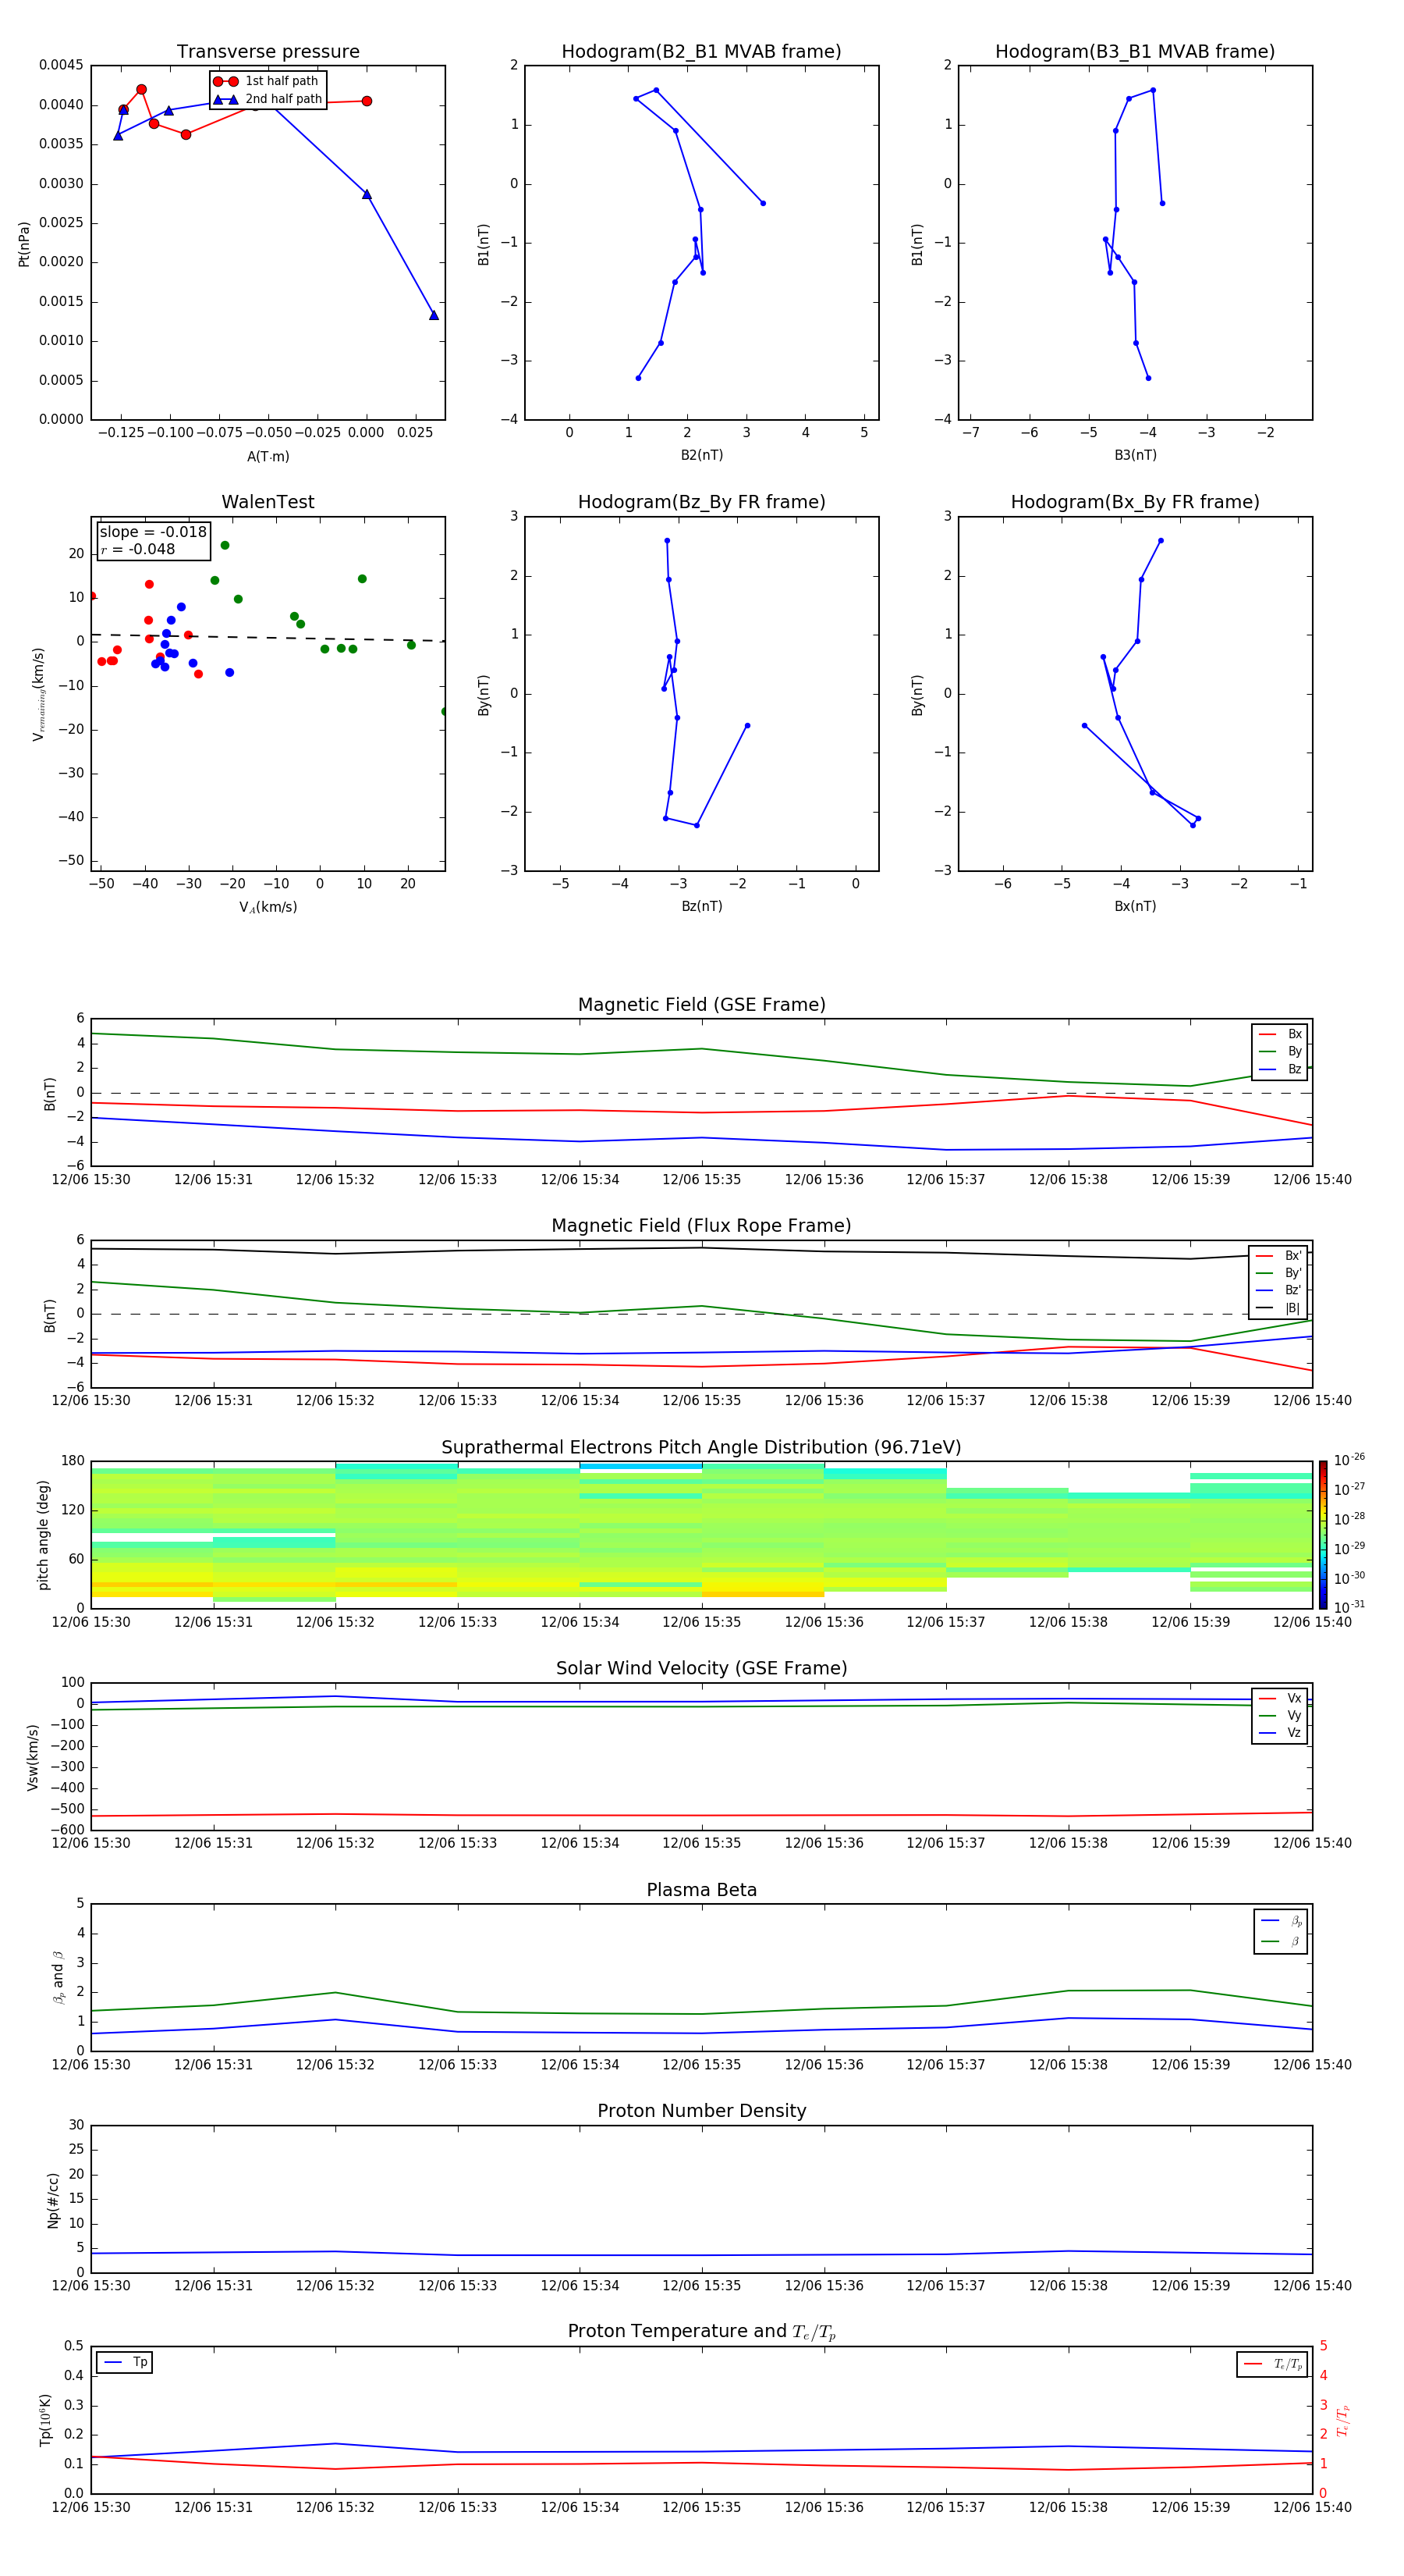The width and height of the screenshot is (1404, 2576).
Task: Click the "Solar Wind Velocity (GSE Frame)" title
Action: click(701, 1668)
